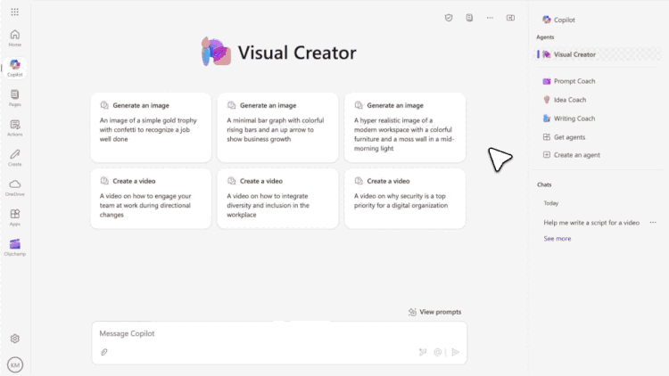This screenshot has width=669, height=376.
Task: Click the attach file paperclip icon
Action: pyautogui.click(x=104, y=352)
